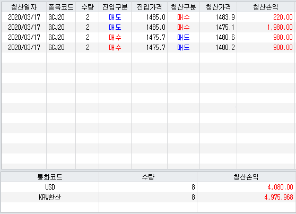Click the 청산가격 column header
The width and height of the screenshot is (296, 214).
coord(218,7)
